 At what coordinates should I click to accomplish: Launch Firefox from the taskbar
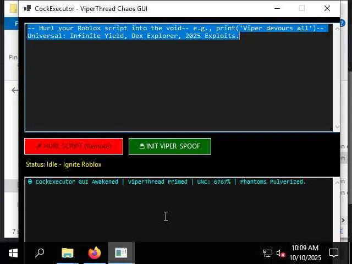tap(95, 253)
